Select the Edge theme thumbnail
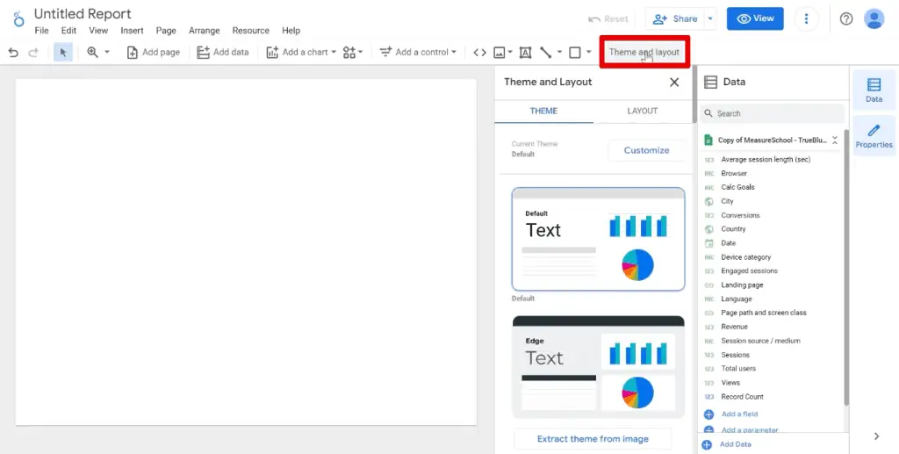899x454 pixels. click(x=598, y=367)
